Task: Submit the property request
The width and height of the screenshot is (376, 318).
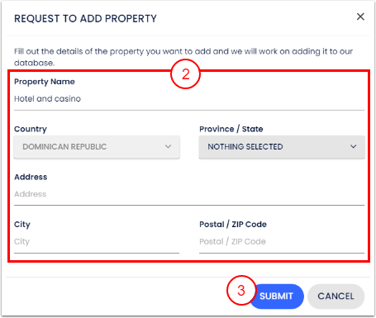Action: click(277, 297)
